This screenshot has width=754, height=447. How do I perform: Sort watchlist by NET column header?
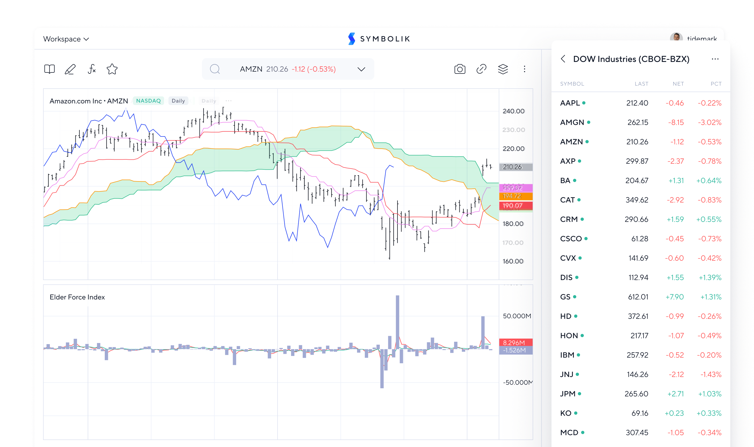(678, 84)
